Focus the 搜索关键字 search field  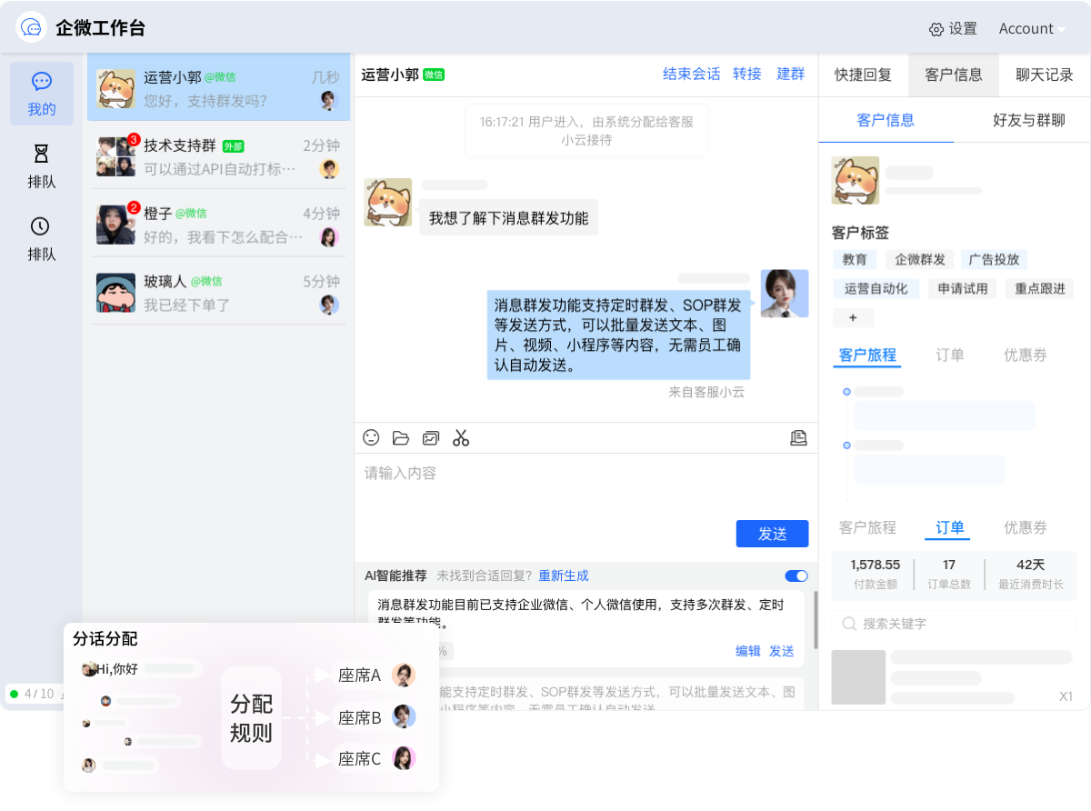(x=954, y=624)
